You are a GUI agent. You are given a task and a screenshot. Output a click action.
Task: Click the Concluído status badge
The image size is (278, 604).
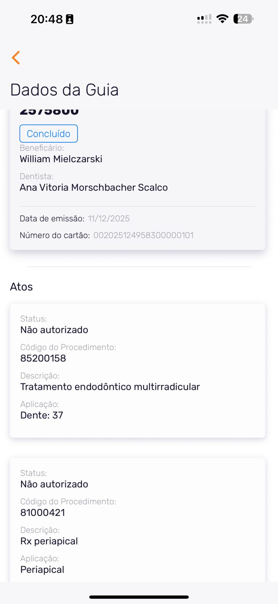click(49, 134)
